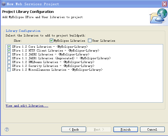Select the 'XFire 1.2 JAXB2 Libraries' row text
Viewport: 168px width, 136px height.
pos(51,54)
